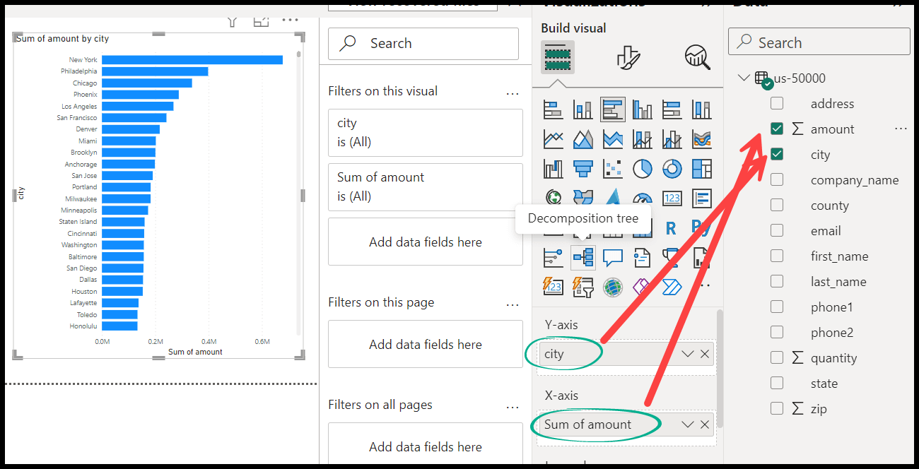
Task: Check the quantity field checkbox
Action: click(777, 357)
